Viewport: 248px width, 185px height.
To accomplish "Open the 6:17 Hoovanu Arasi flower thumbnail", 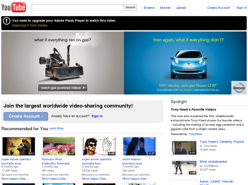I will (59, 146).
